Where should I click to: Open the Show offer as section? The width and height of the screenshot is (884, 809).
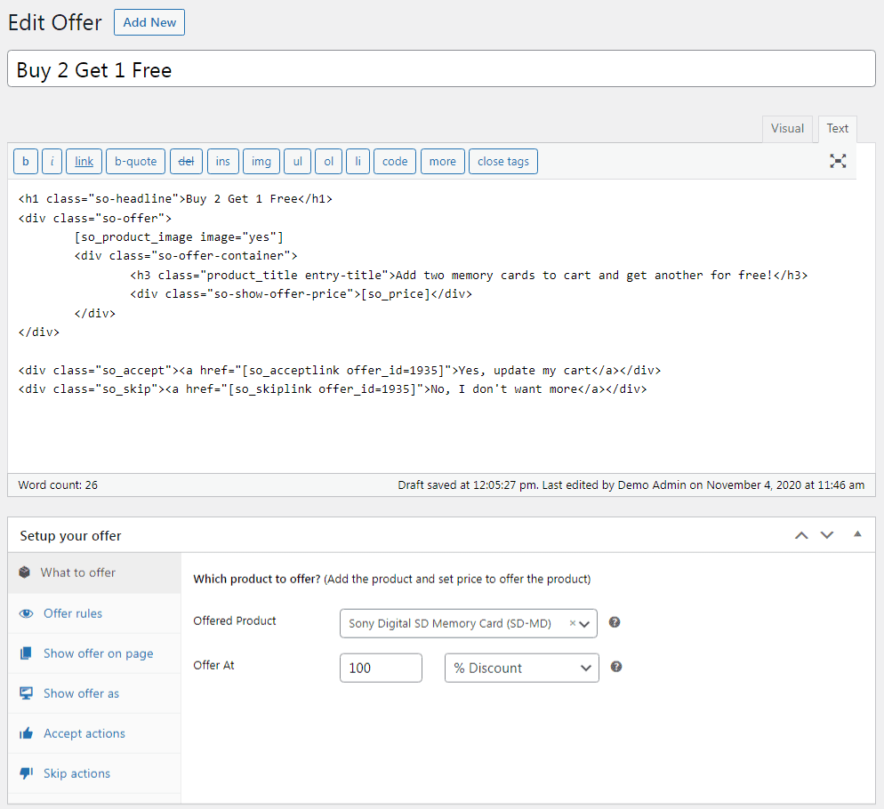pyautogui.click(x=94, y=693)
